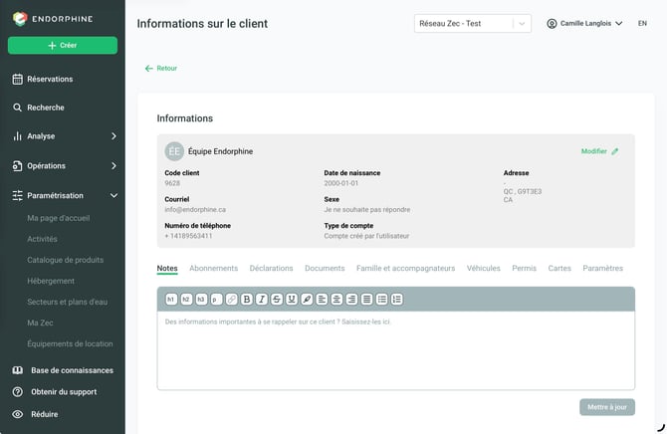Viewport: 667px width, 434px height.
Task: Click the phone number +14189563411
Action: [x=188, y=236]
